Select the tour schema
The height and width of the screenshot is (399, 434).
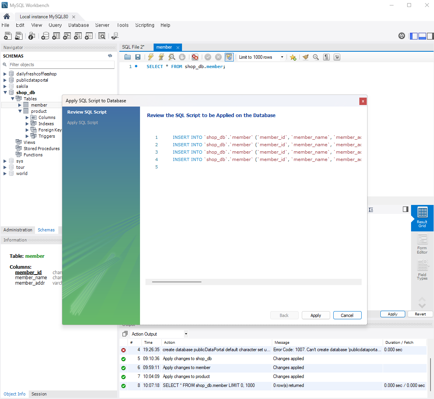pyautogui.click(x=20, y=167)
